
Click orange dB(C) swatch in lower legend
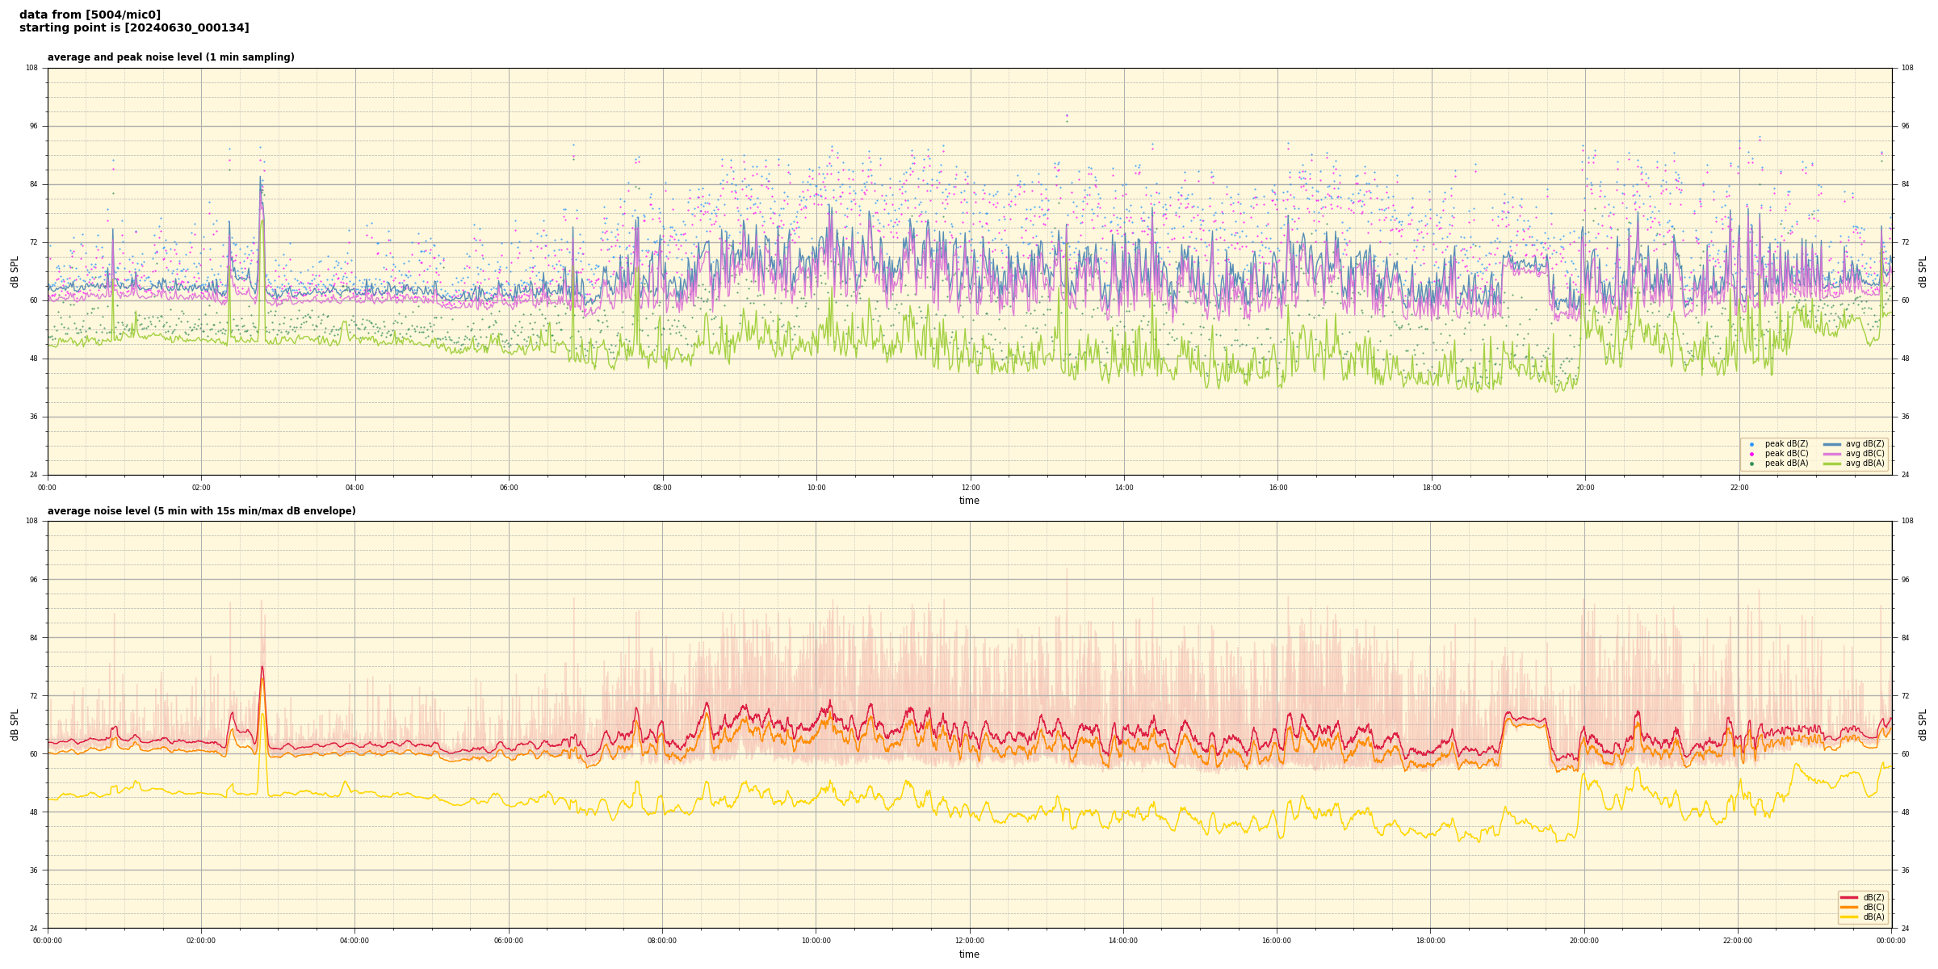(1849, 907)
